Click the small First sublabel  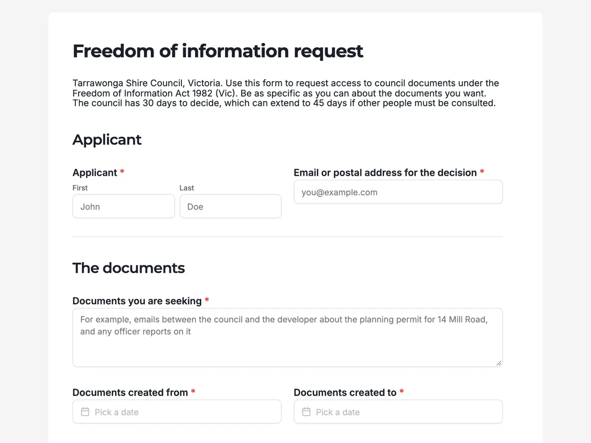click(x=80, y=188)
